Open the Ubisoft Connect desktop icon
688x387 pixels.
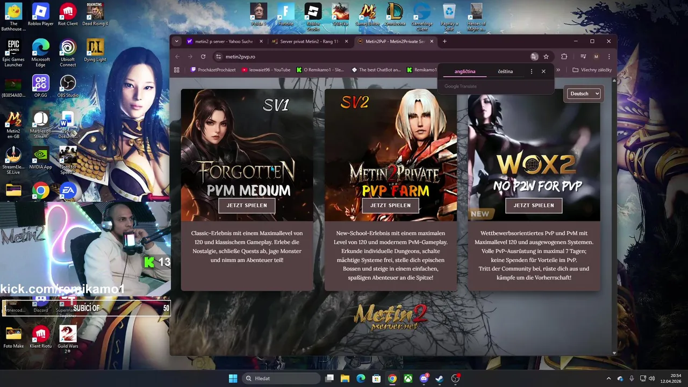click(x=68, y=53)
